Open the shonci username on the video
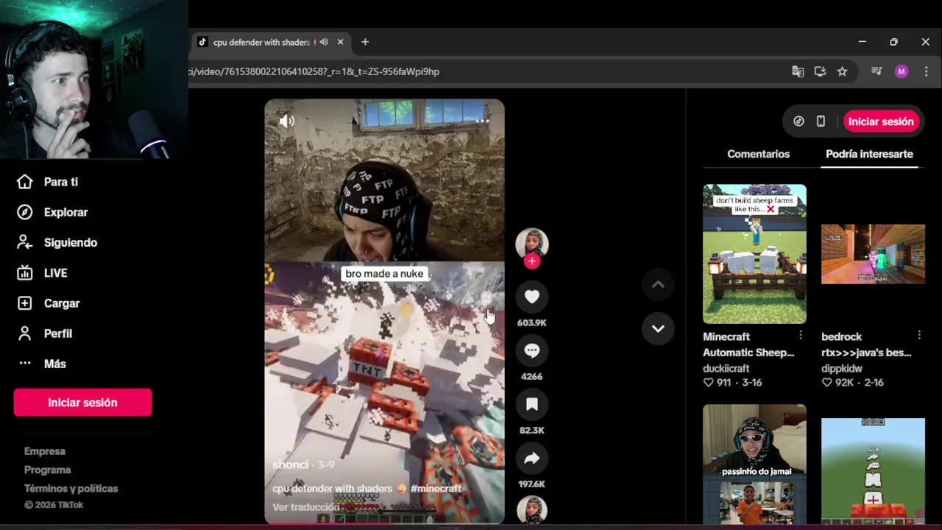This screenshot has height=530, width=942. tap(291, 464)
